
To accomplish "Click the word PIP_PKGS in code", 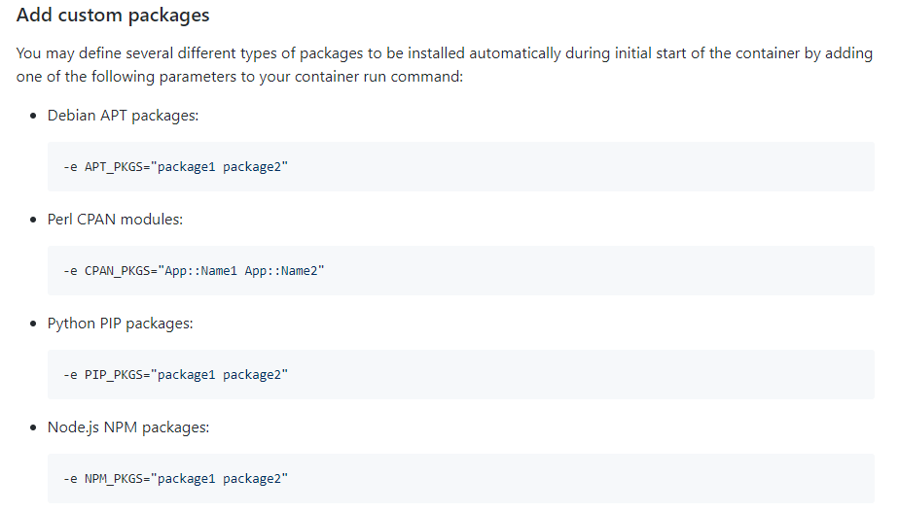I will 114,375.
